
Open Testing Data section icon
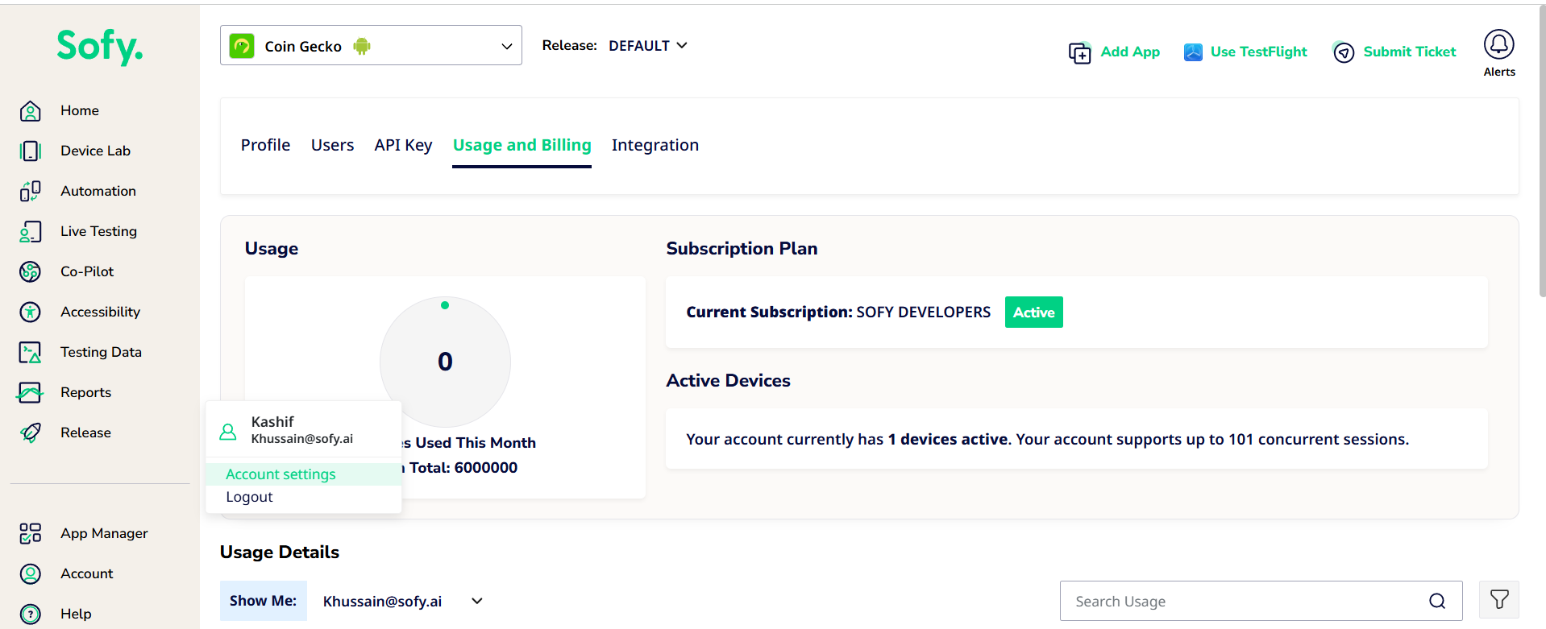point(31,352)
